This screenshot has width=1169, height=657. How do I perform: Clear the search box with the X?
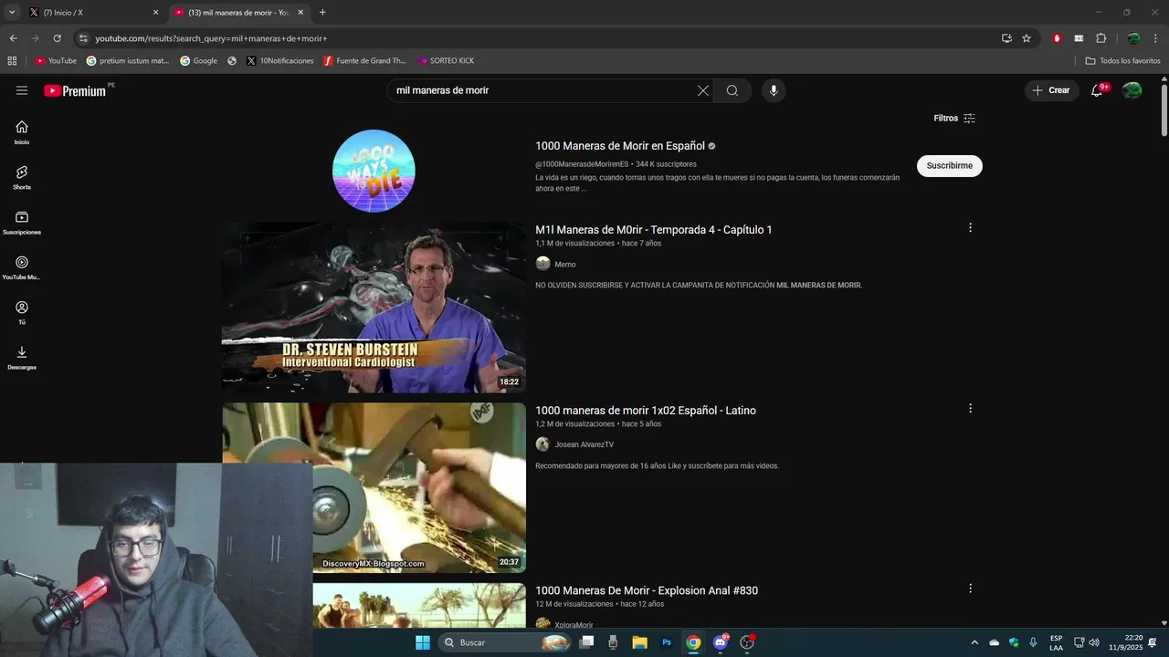pos(702,90)
